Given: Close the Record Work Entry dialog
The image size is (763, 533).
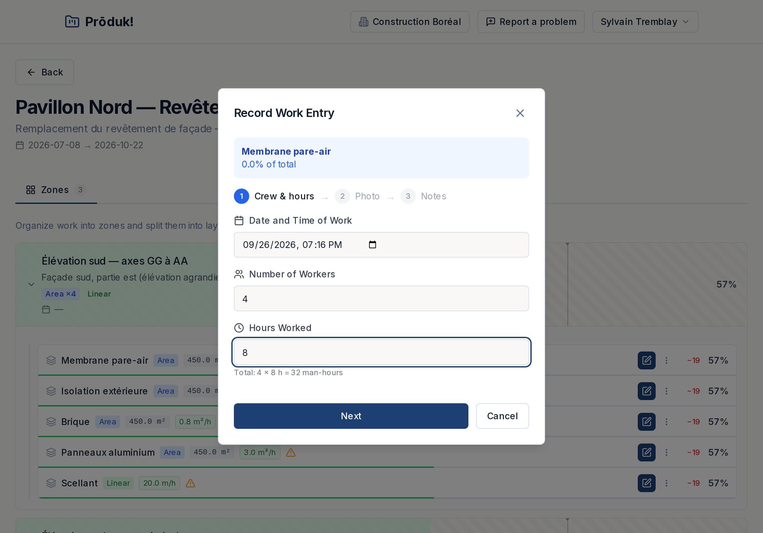Looking at the screenshot, I should pos(520,113).
